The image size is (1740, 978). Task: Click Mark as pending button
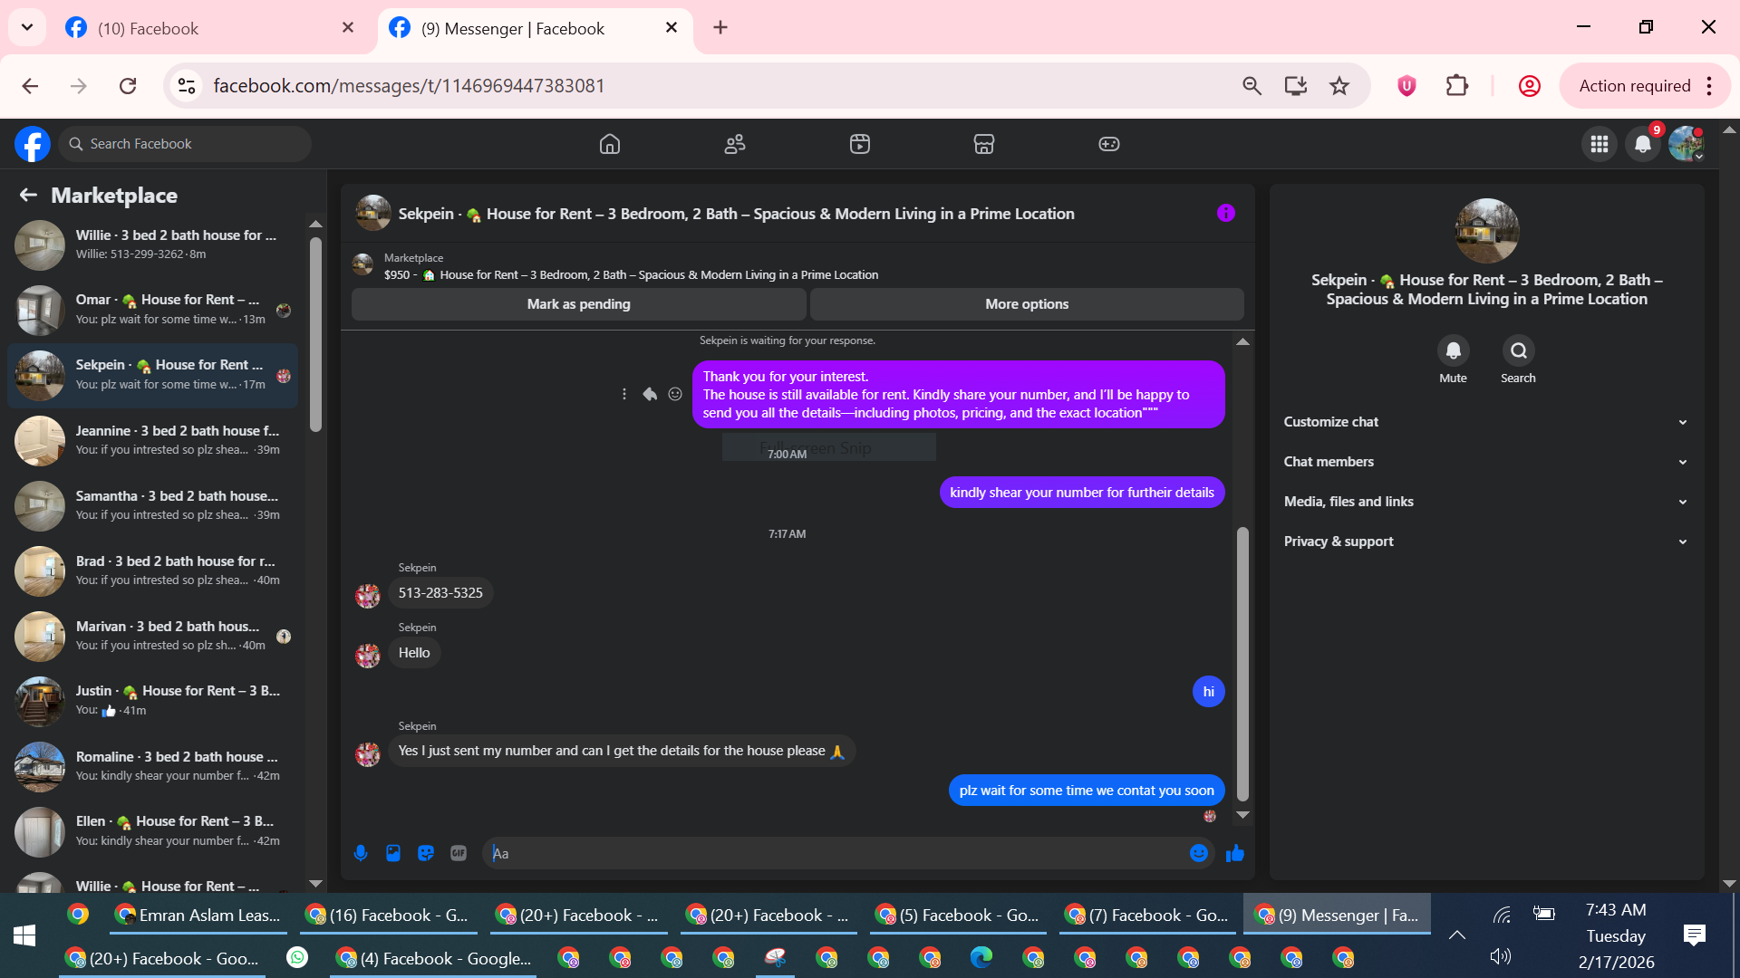coord(578,304)
